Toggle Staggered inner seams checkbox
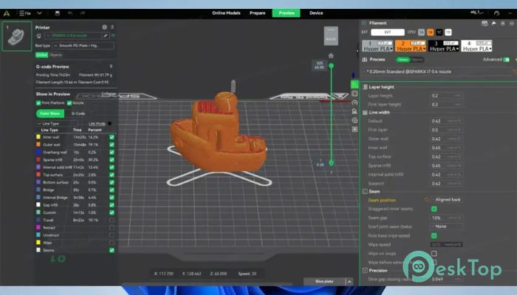The height and width of the screenshot is (295, 517). [434, 209]
